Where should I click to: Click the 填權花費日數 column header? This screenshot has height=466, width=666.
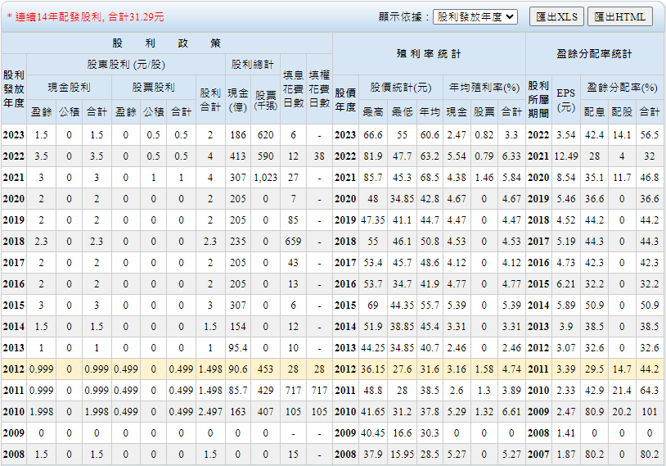coord(319,88)
